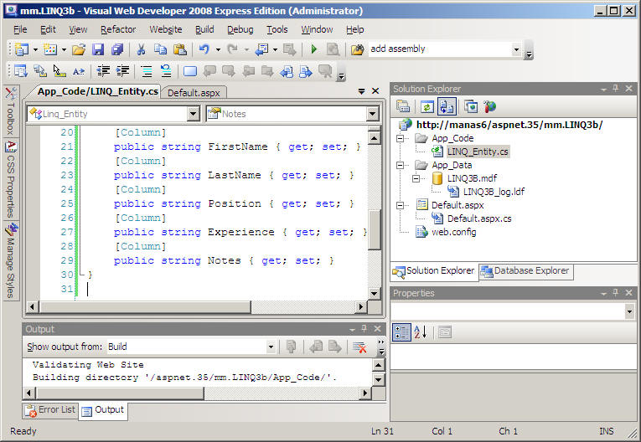The height and width of the screenshot is (442, 641).
Task: Click Clear All icon in Output toolbar
Action: click(359, 347)
